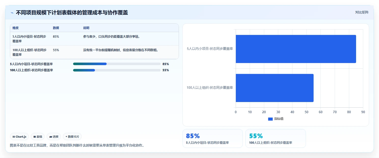Click the 55% progress bar for 100人以上组织
Viewport: 379px width, 158px height.
117,70
